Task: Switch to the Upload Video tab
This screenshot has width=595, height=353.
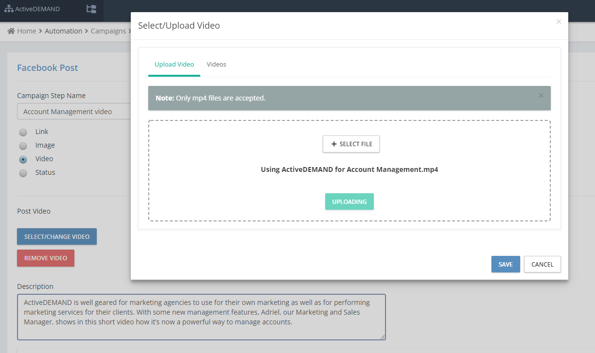Action: [174, 65]
